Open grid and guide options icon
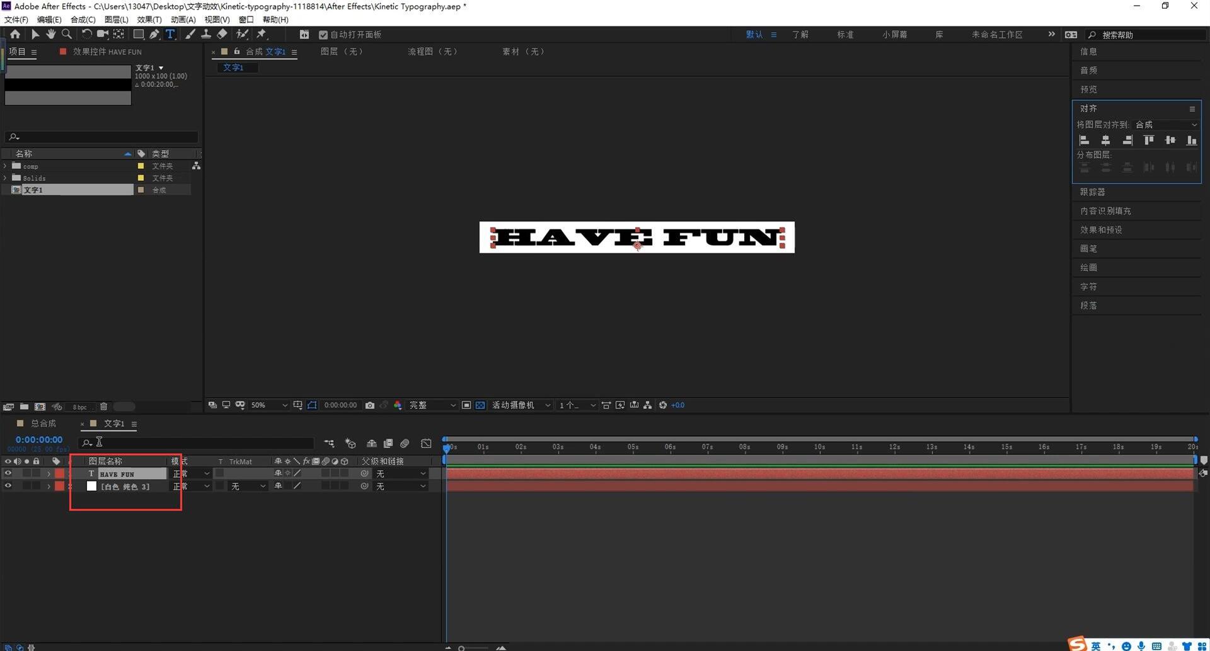 pyautogui.click(x=297, y=405)
